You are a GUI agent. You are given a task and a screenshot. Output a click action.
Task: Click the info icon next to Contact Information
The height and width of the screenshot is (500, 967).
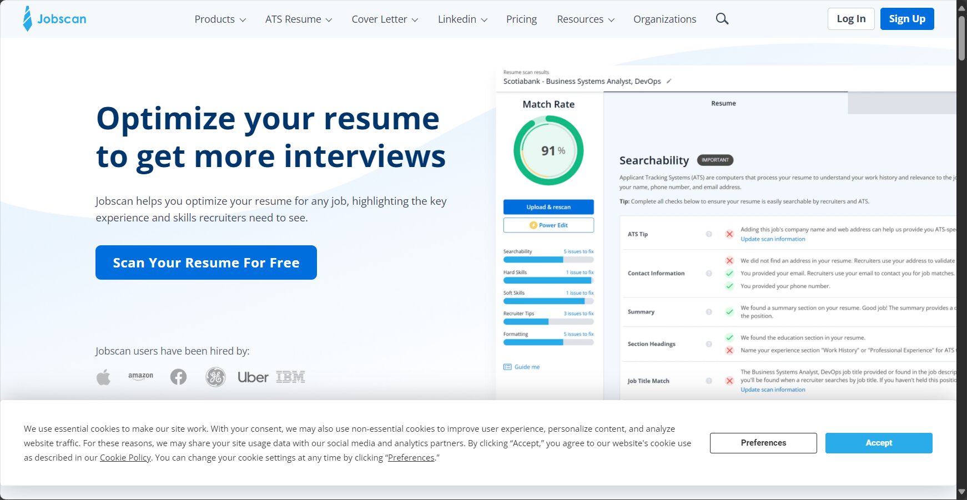(x=709, y=273)
